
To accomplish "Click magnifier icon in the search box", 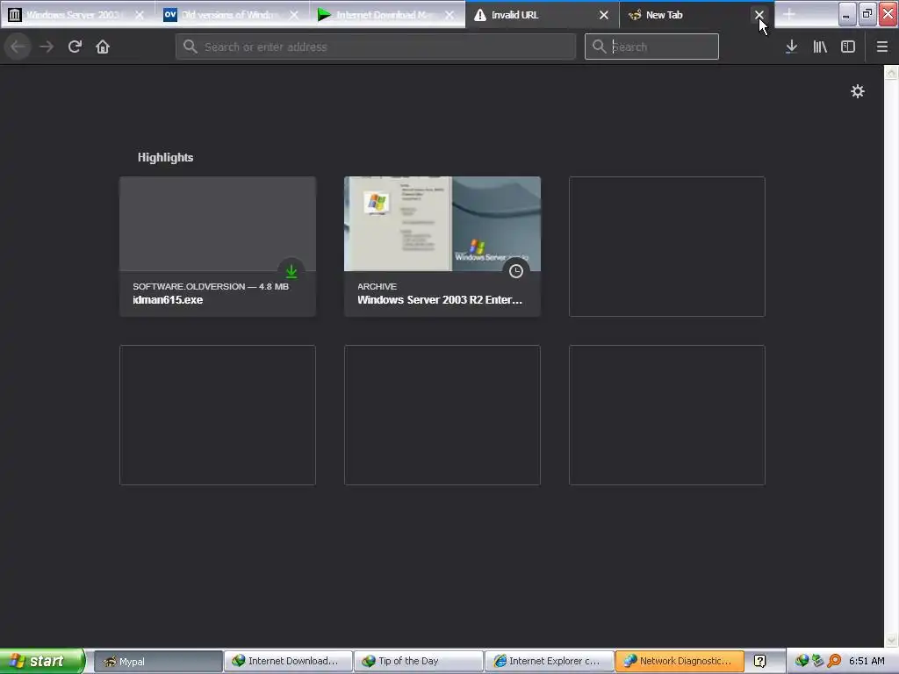I will pos(599,47).
